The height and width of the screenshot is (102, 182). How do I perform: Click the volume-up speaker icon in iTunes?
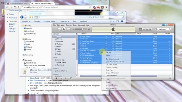tap(89, 29)
